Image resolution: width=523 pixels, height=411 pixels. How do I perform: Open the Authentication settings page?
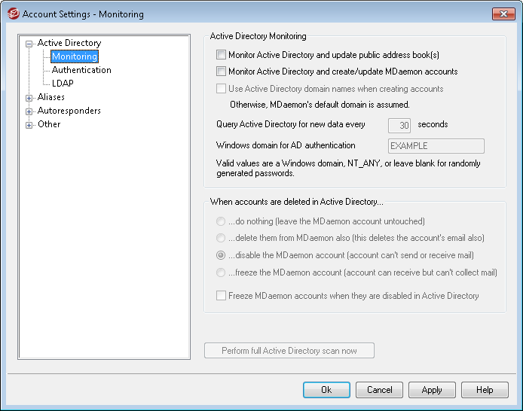coord(81,70)
